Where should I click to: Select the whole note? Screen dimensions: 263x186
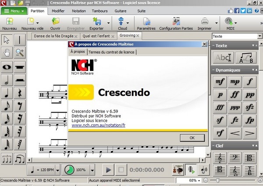[7, 67]
